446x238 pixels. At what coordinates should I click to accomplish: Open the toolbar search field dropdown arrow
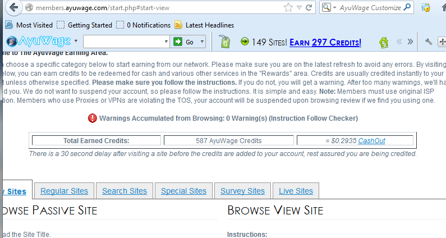pos(167,42)
